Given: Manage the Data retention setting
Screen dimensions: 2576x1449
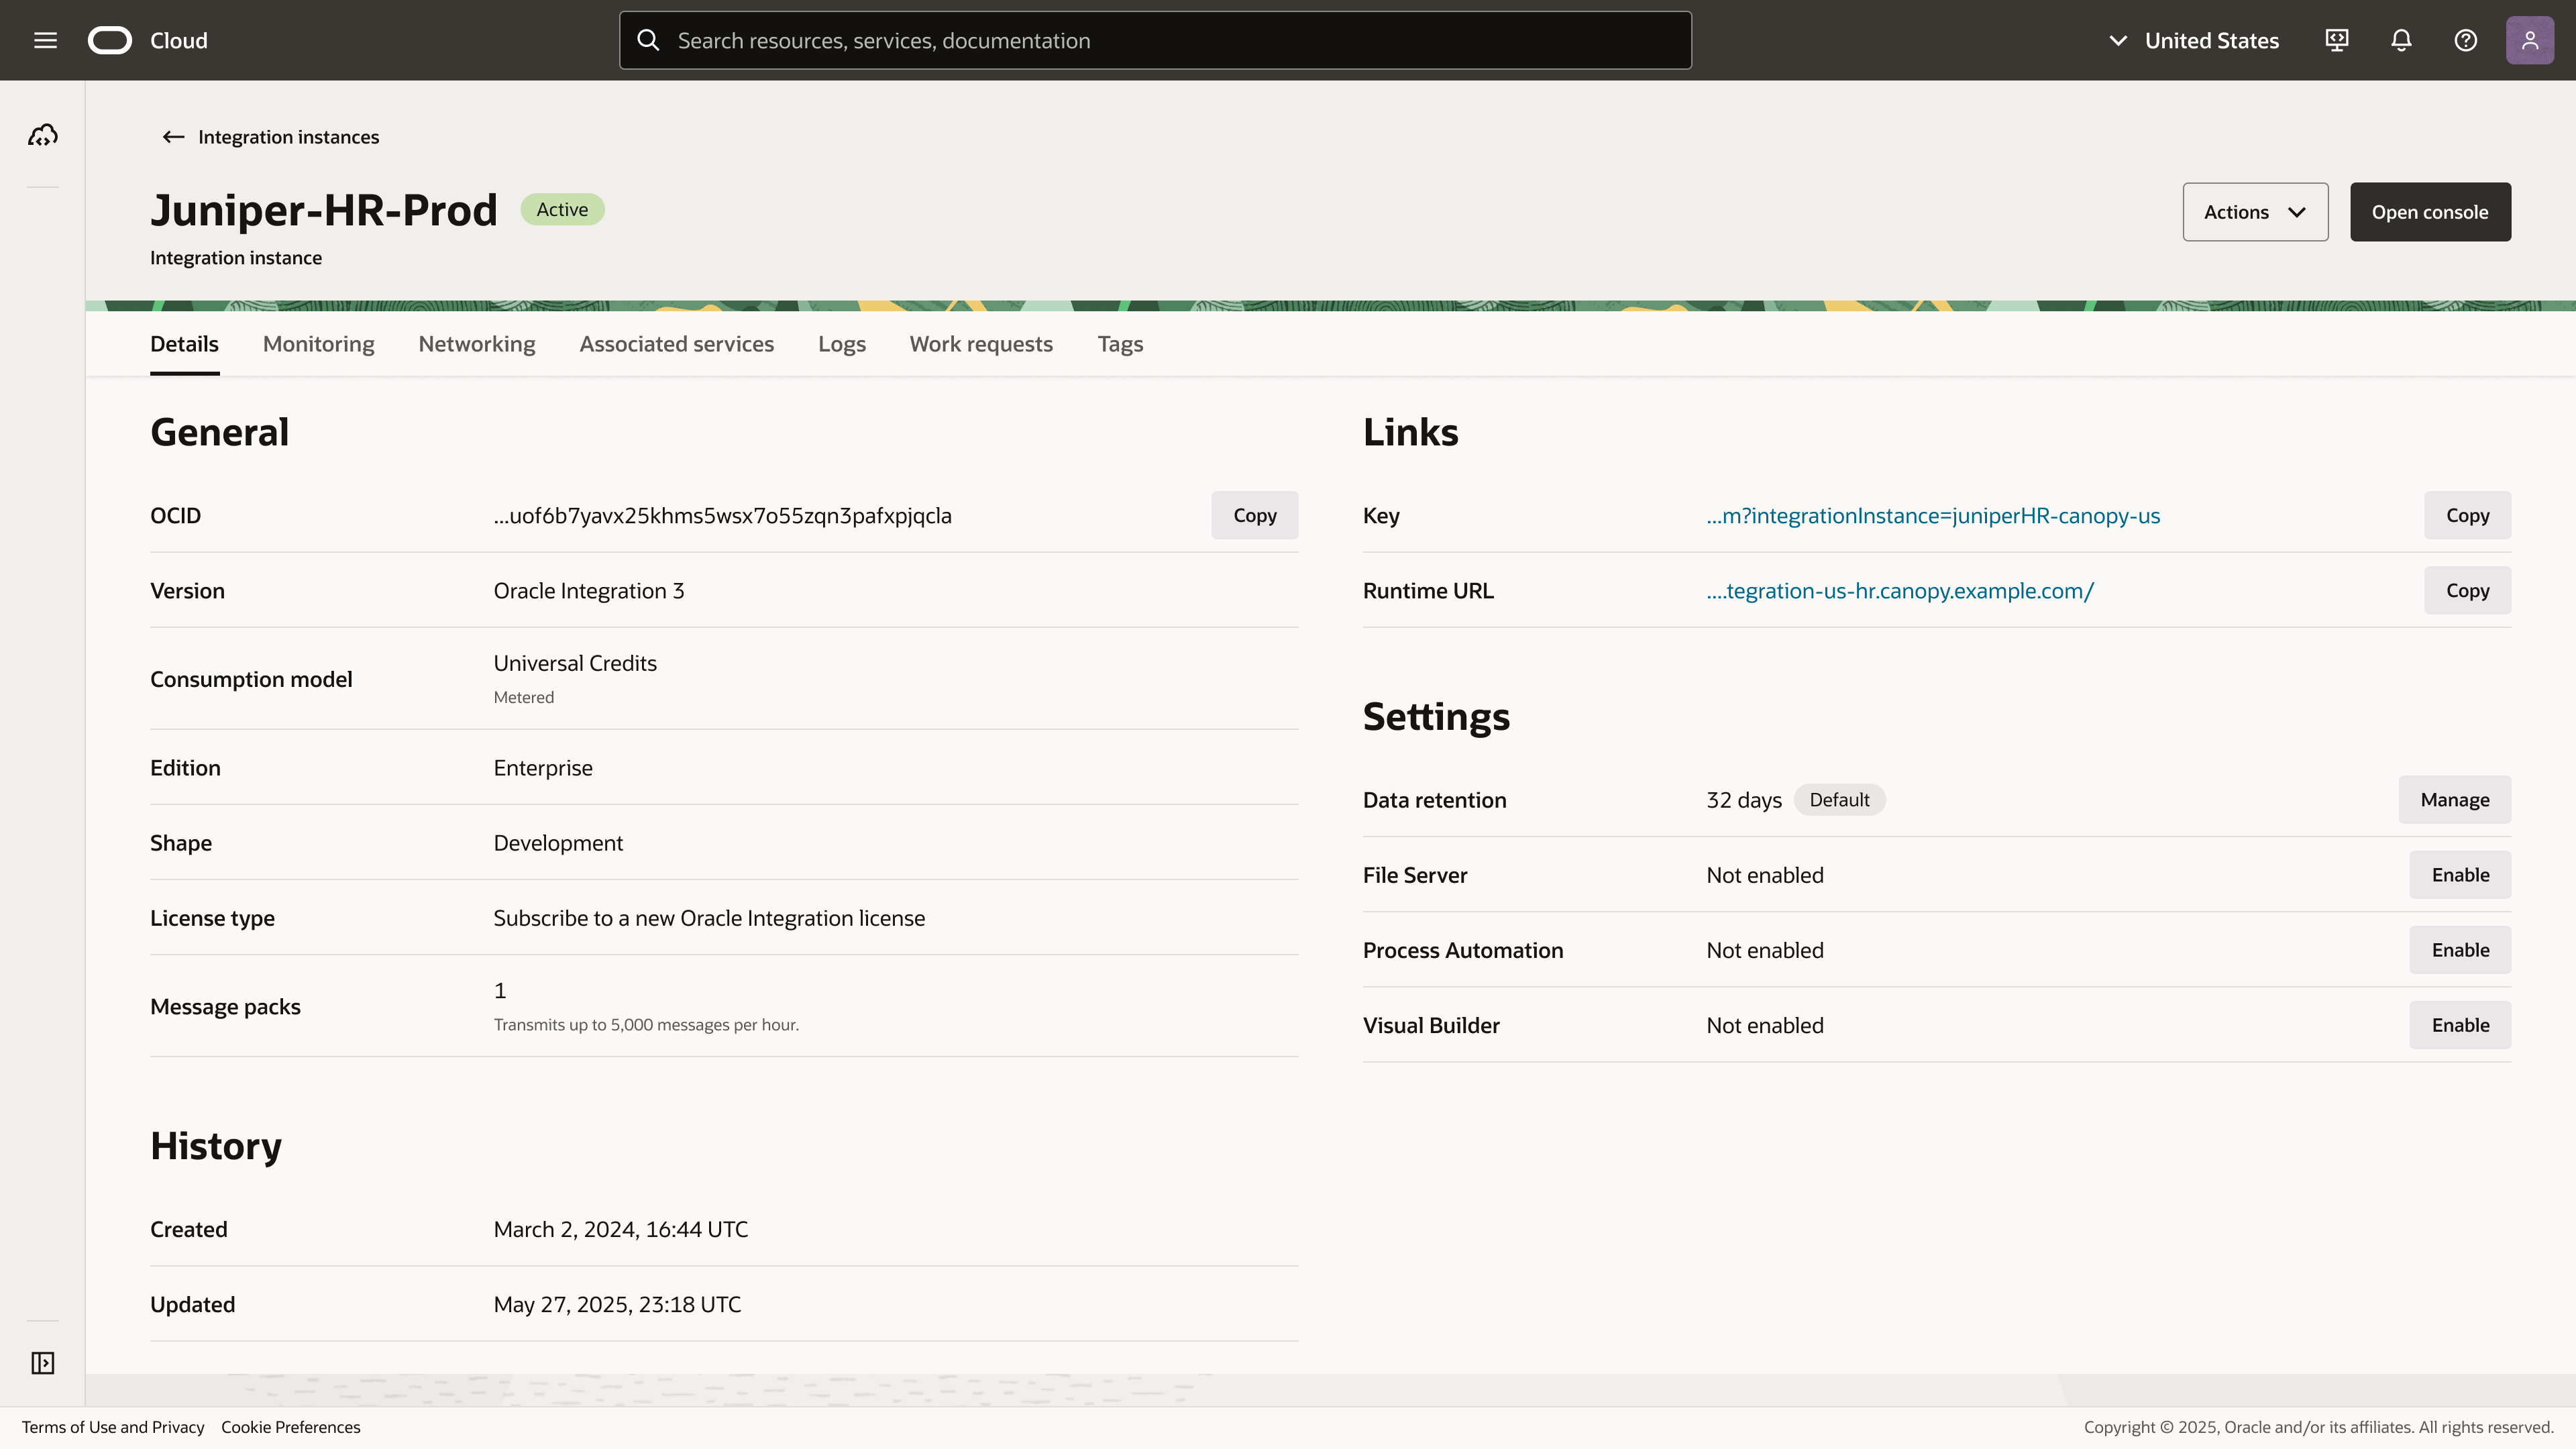Looking at the screenshot, I should point(2455,799).
